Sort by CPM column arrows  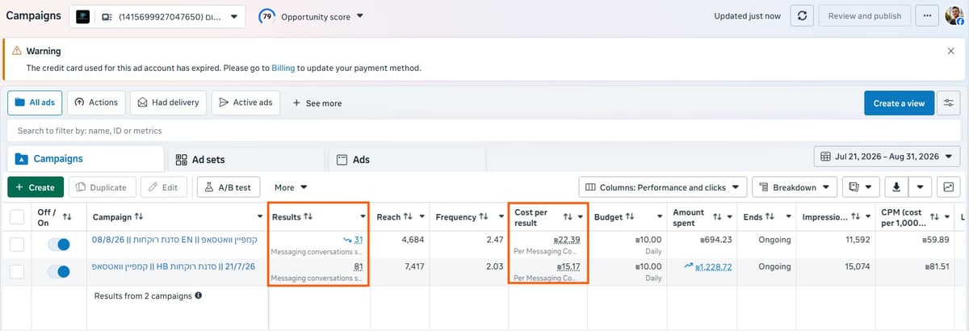click(x=934, y=217)
